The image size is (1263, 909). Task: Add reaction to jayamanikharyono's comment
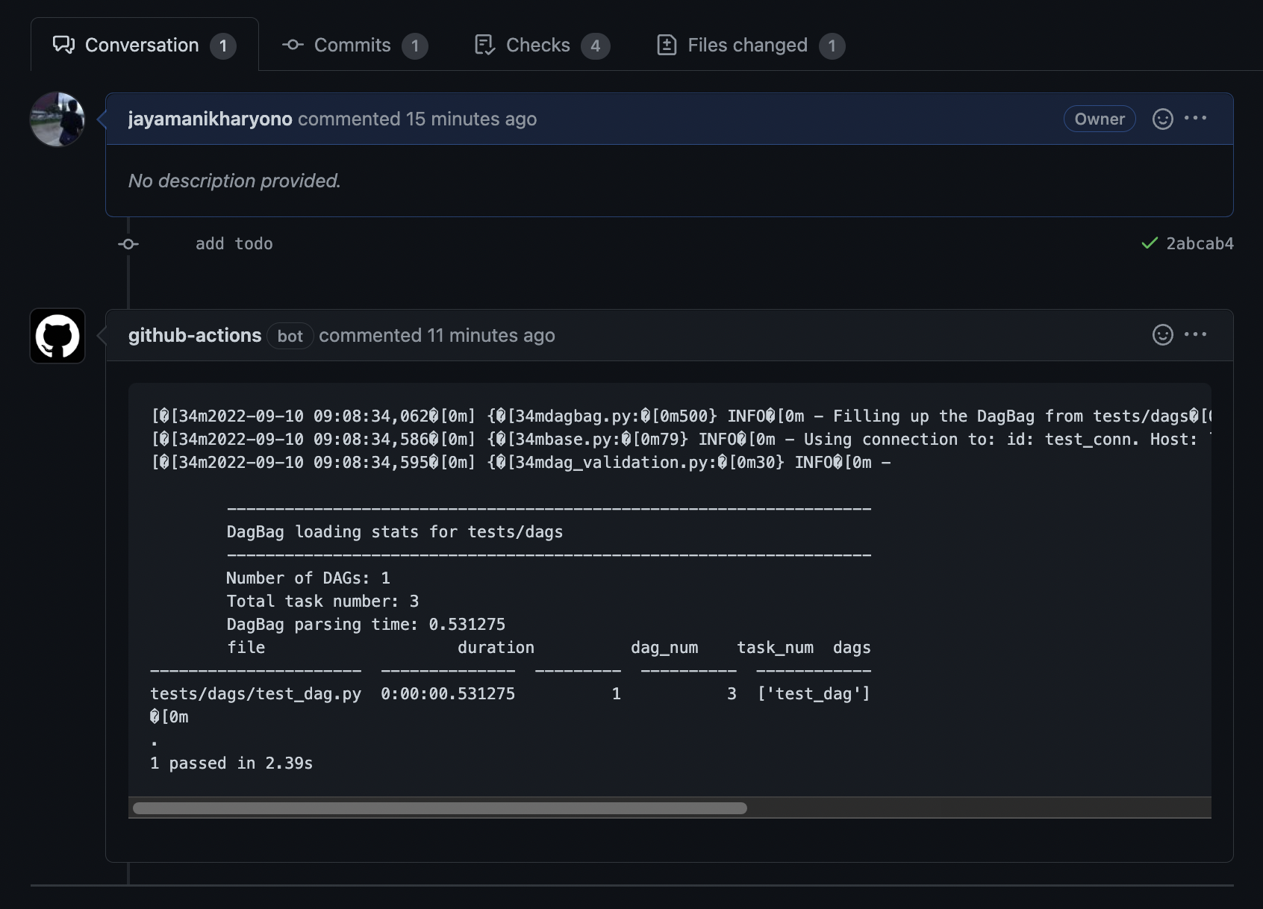pyautogui.click(x=1163, y=119)
